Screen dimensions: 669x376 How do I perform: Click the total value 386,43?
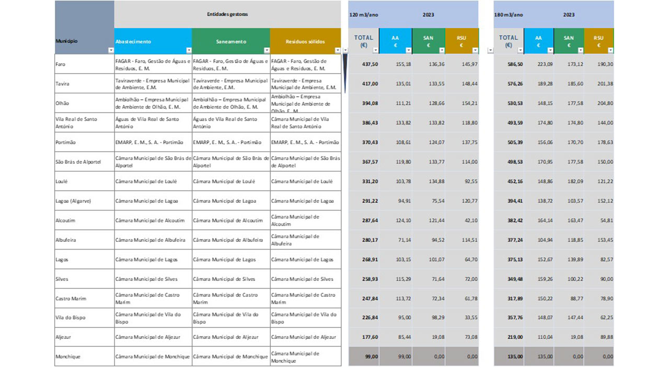click(364, 123)
